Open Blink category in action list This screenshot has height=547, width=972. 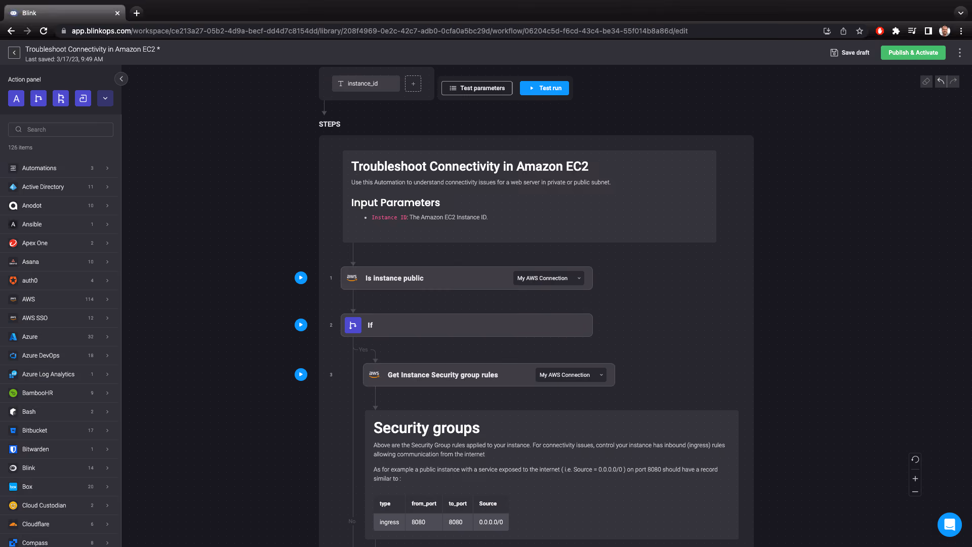tap(59, 468)
